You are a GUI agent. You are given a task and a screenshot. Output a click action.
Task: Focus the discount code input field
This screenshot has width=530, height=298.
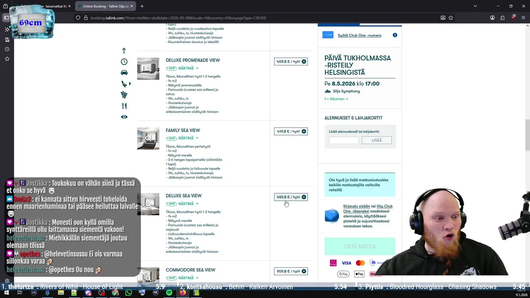[x=344, y=140]
